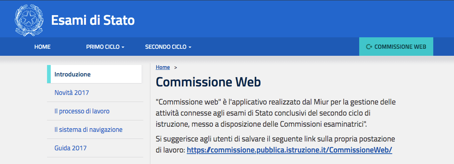Open the SECONDO CICLO menu
Screen dimensions: 454x164
coord(168,47)
